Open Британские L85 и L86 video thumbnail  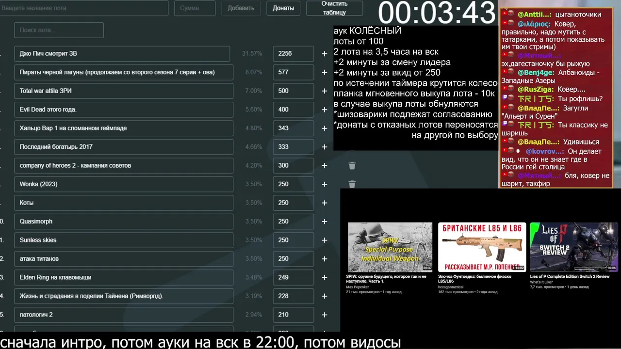(x=481, y=247)
